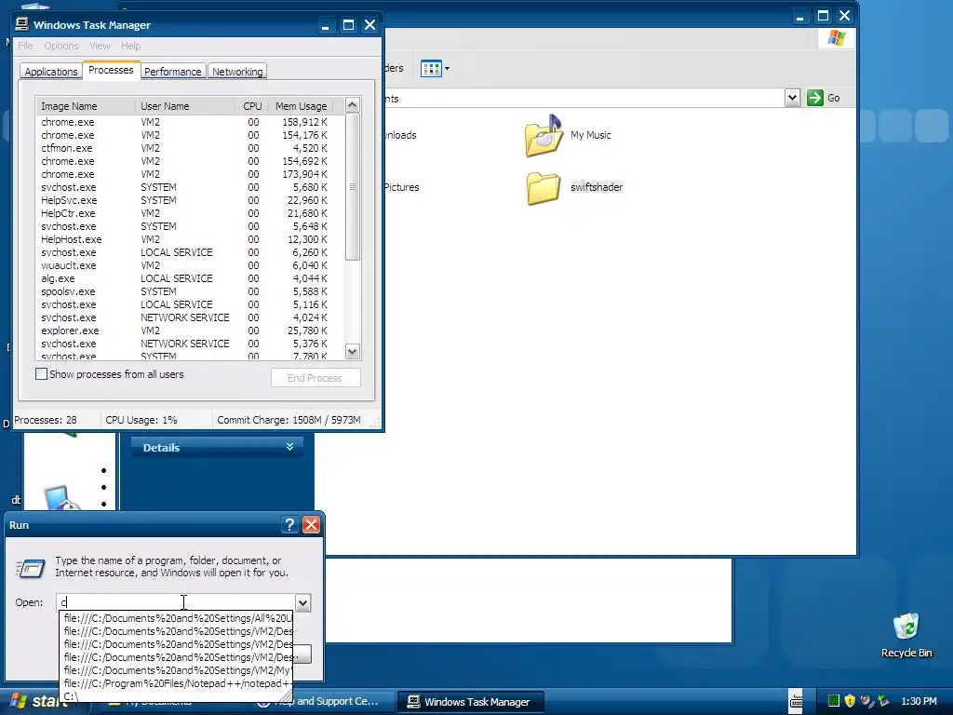Viewport: 953px width, 715px height.
Task: Click the Run dialog help question mark
Action: (x=290, y=525)
